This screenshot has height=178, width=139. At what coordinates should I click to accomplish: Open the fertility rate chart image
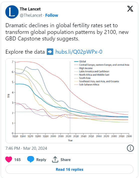69,101
